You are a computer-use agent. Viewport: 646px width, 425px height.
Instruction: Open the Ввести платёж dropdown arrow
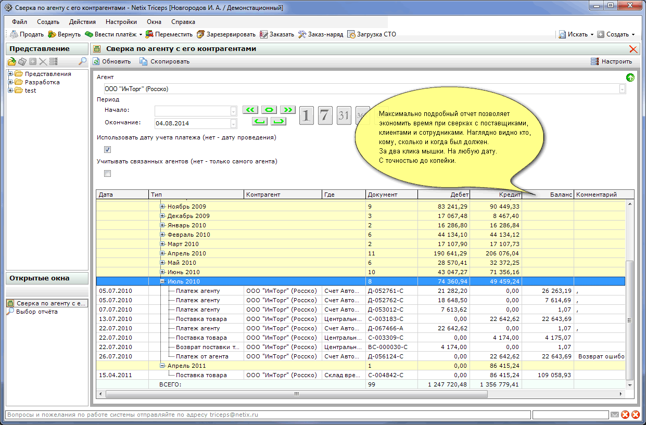click(x=141, y=35)
